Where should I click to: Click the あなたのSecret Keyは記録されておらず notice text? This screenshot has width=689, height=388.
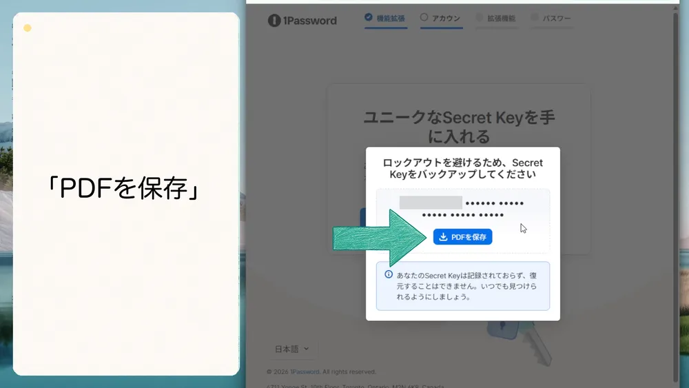point(466,286)
